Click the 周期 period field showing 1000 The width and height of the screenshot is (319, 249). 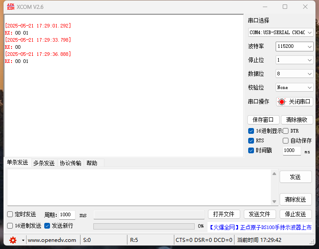67,215
